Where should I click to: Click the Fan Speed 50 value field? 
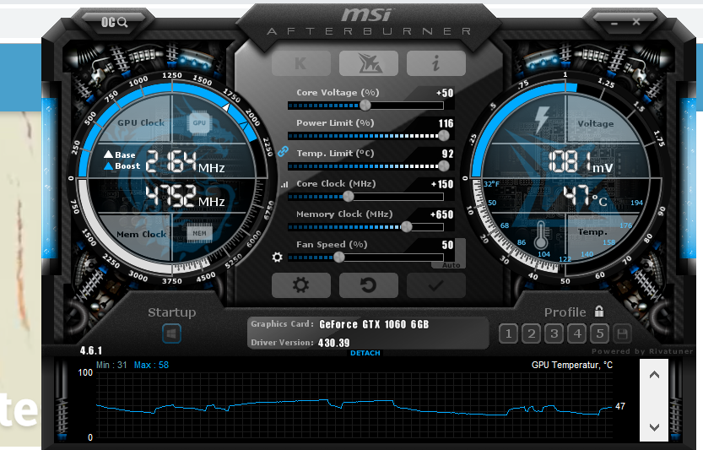pyautogui.click(x=447, y=245)
